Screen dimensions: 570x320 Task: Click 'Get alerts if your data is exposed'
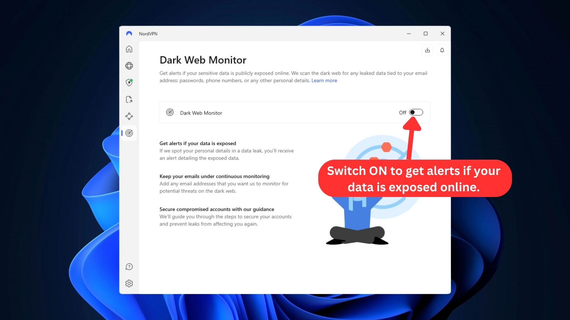[x=198, y=143]
